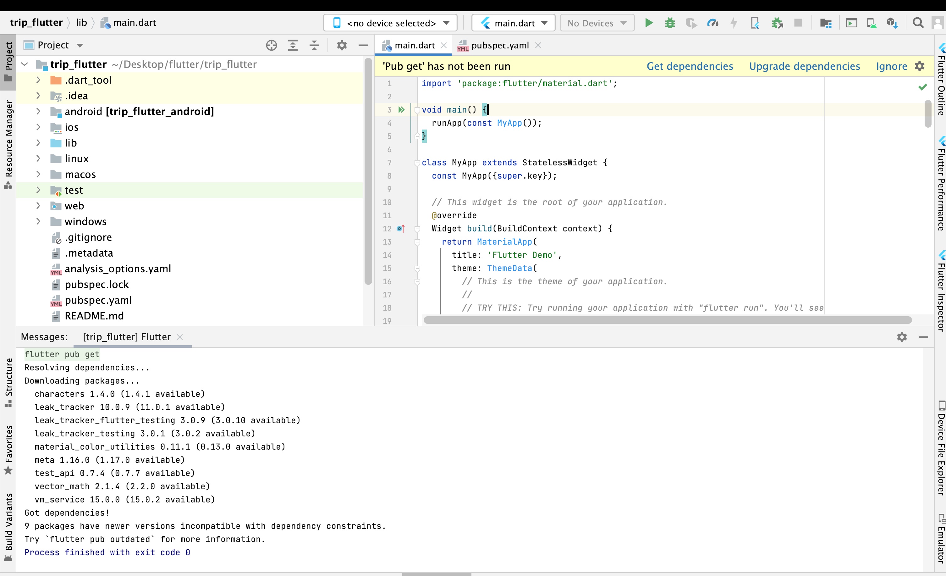Open the AVD Device Manager icon
Screen dimensions: 946x576
click(872, 23)
